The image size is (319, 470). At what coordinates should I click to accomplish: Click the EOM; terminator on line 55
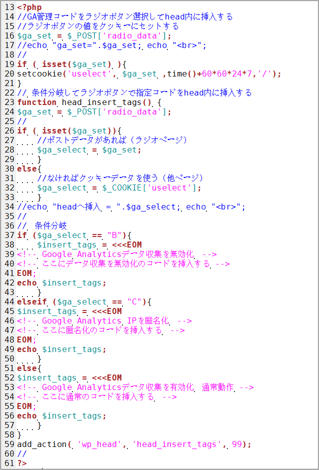tap(26, 406)
